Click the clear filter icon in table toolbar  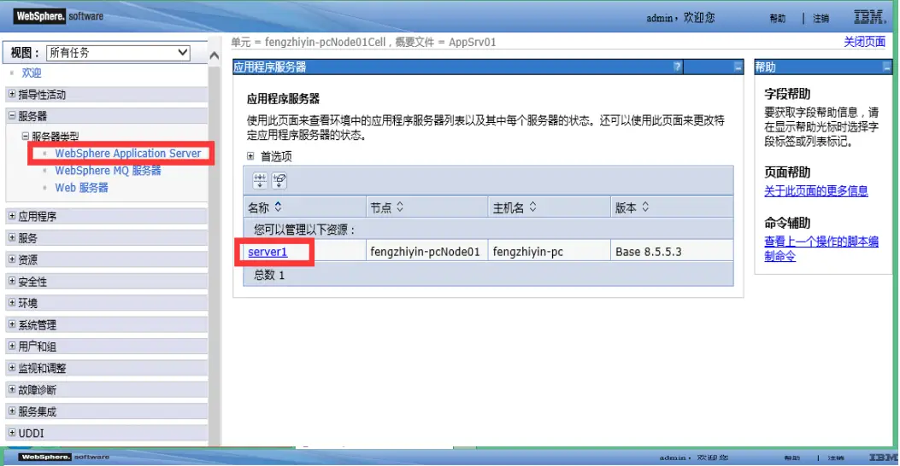(x=279, y=180)
